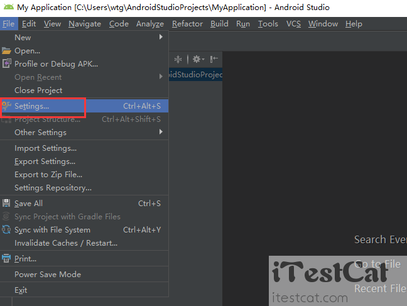
Task: Click the Print printer icon
Action: point(6,258)
